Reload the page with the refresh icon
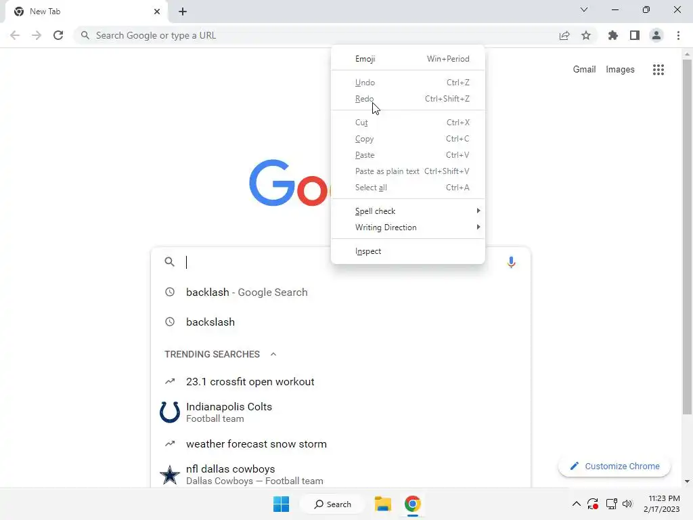 [58, 35]
